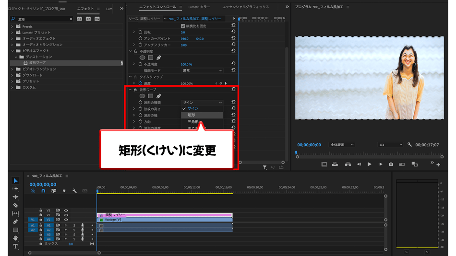This screenshot has width=456, height=256.
Task: Toggle the timeline captions CC button
Action: click(x=85, y=191)
